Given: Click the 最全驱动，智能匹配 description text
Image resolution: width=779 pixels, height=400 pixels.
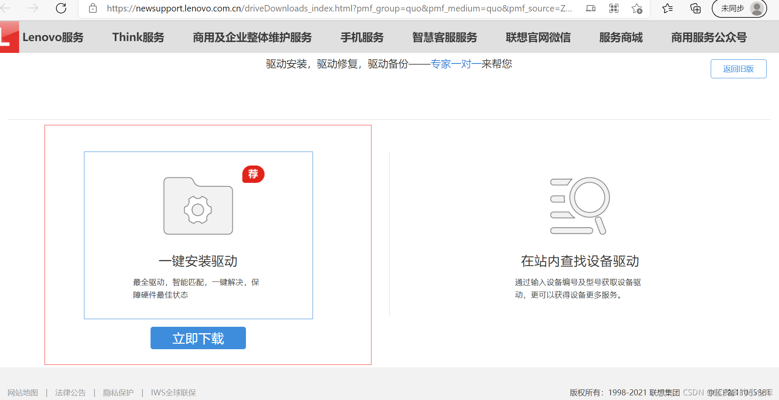Looking at the screenshot, I should pyautogui.click(x=196, y=288).
